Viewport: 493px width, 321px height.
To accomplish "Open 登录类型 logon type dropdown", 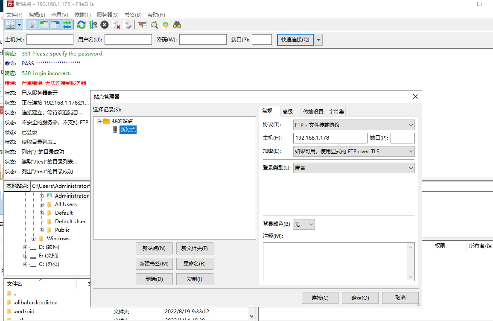I will click(354, 168).
